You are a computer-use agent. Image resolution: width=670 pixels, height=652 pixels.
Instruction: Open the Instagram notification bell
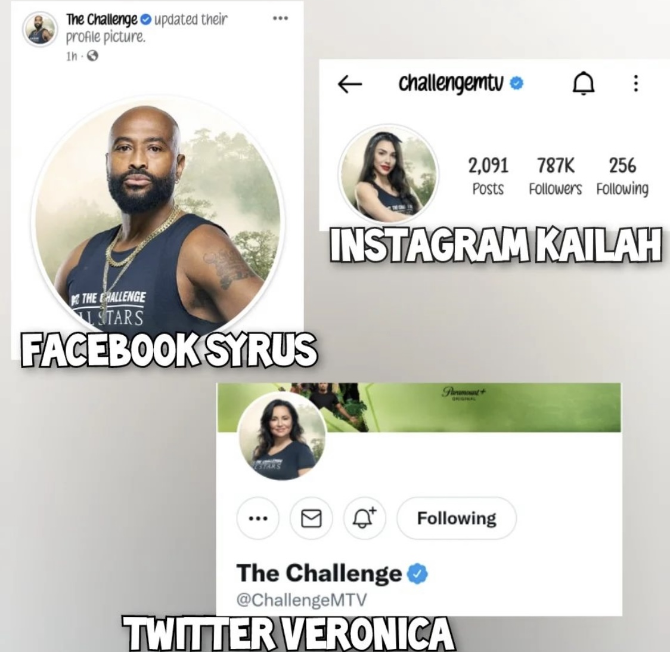pyautogui.click(x=583, y=84)
